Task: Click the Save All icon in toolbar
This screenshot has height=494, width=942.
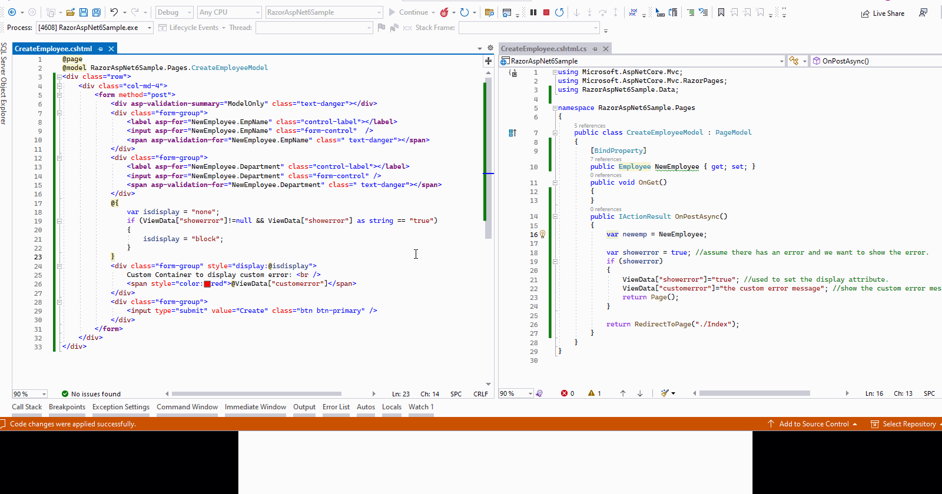Action: tap(96, 12)
